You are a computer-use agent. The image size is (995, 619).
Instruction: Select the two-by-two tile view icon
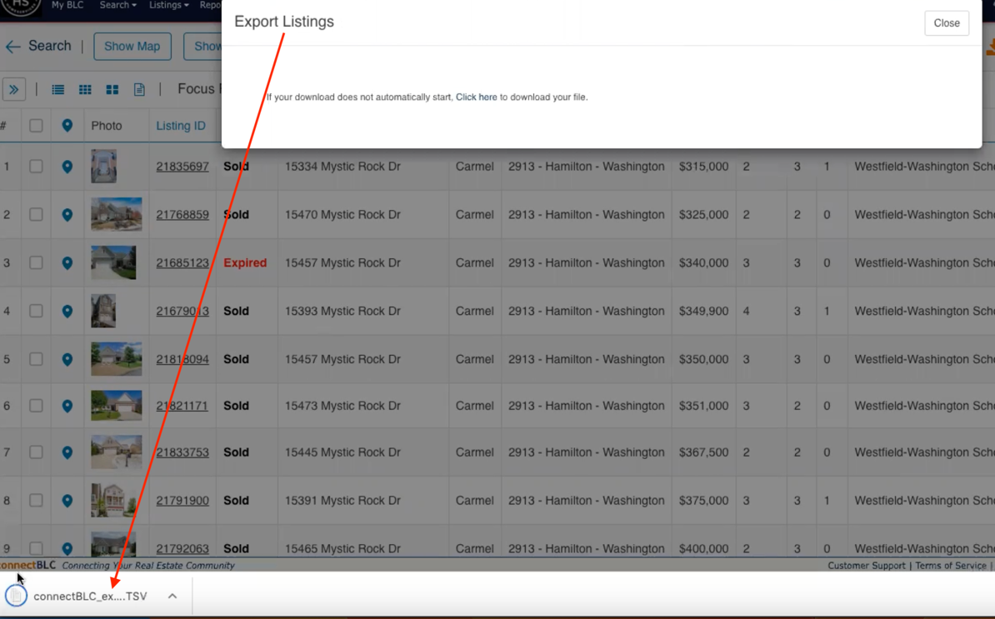click(x=112, y=89)
